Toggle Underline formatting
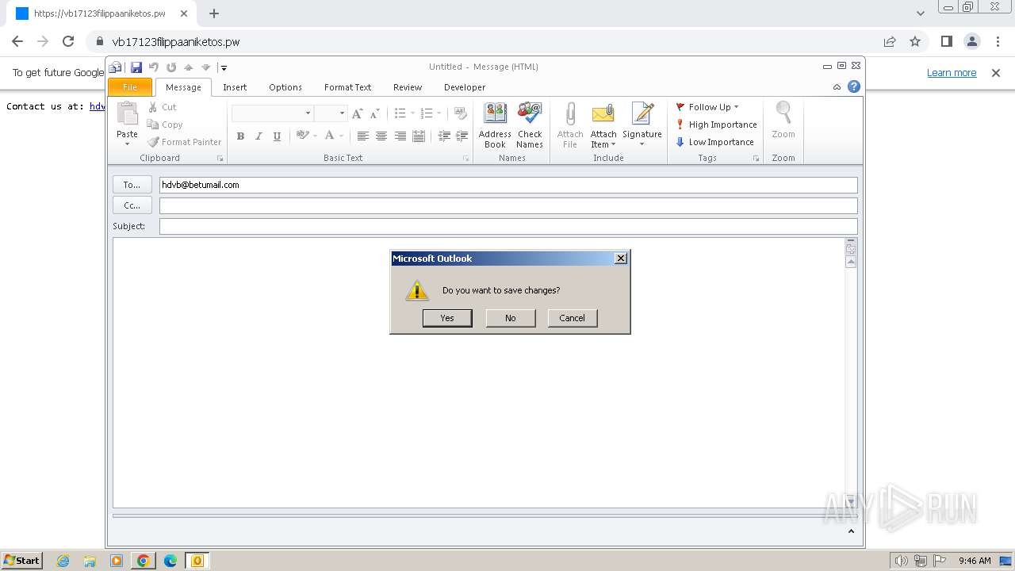The height and width of the screenshot is (571, 1015). pos(277,136)
